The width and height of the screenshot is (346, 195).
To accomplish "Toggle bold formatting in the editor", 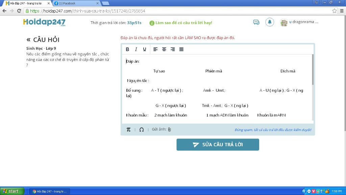I will click(127, 49).
